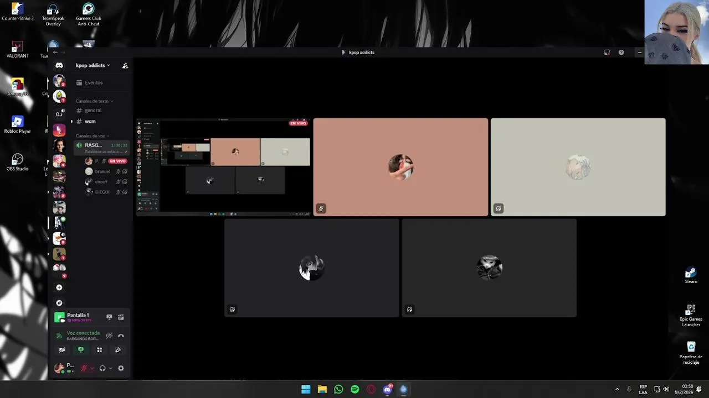The image size is (709, 398).
Task: Open Opera GX browser from taskbar
Action: [x=371, y=389]
